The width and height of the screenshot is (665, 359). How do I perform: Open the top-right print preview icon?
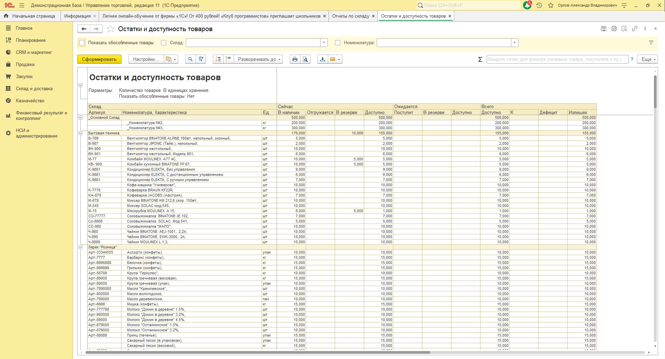(624, 29)
